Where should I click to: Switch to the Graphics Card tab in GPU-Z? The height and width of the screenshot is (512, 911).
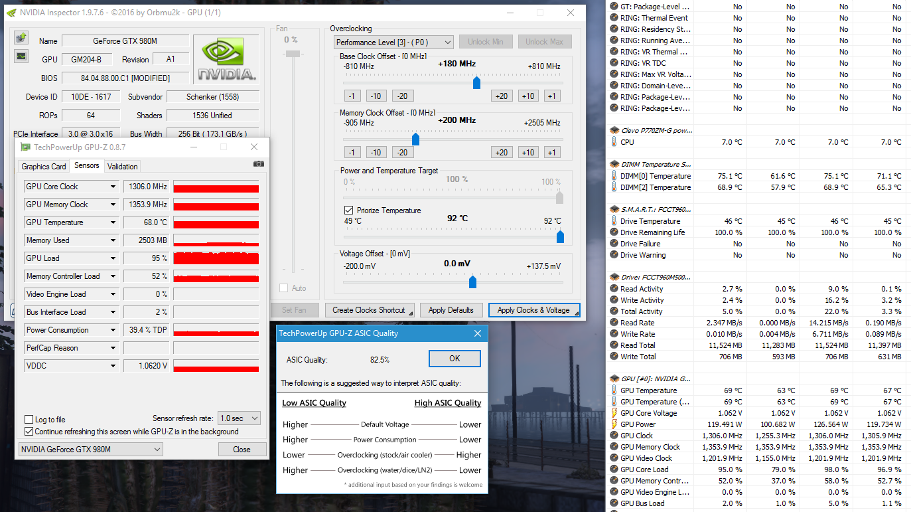(44, 167)
